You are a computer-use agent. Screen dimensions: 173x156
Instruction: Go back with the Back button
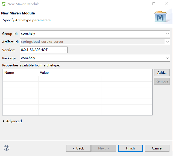[78, 148]
